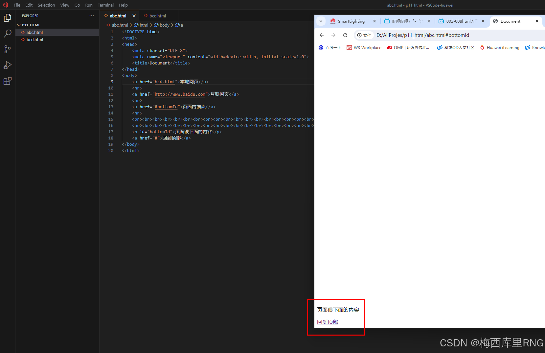Open the W3 Workplace bookmark
The image size is (545, 353).
click(x=364, y=48)
